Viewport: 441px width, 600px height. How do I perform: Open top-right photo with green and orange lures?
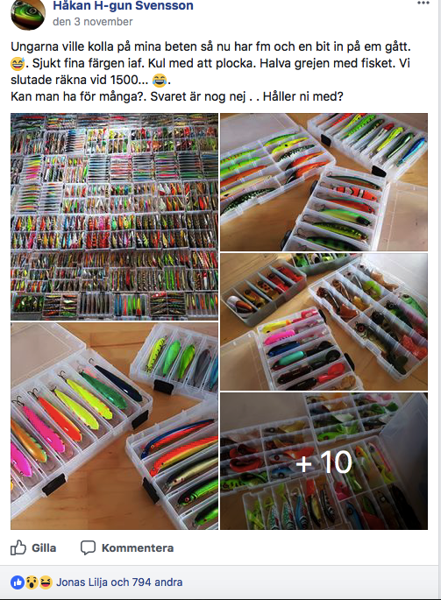point(324,182)
